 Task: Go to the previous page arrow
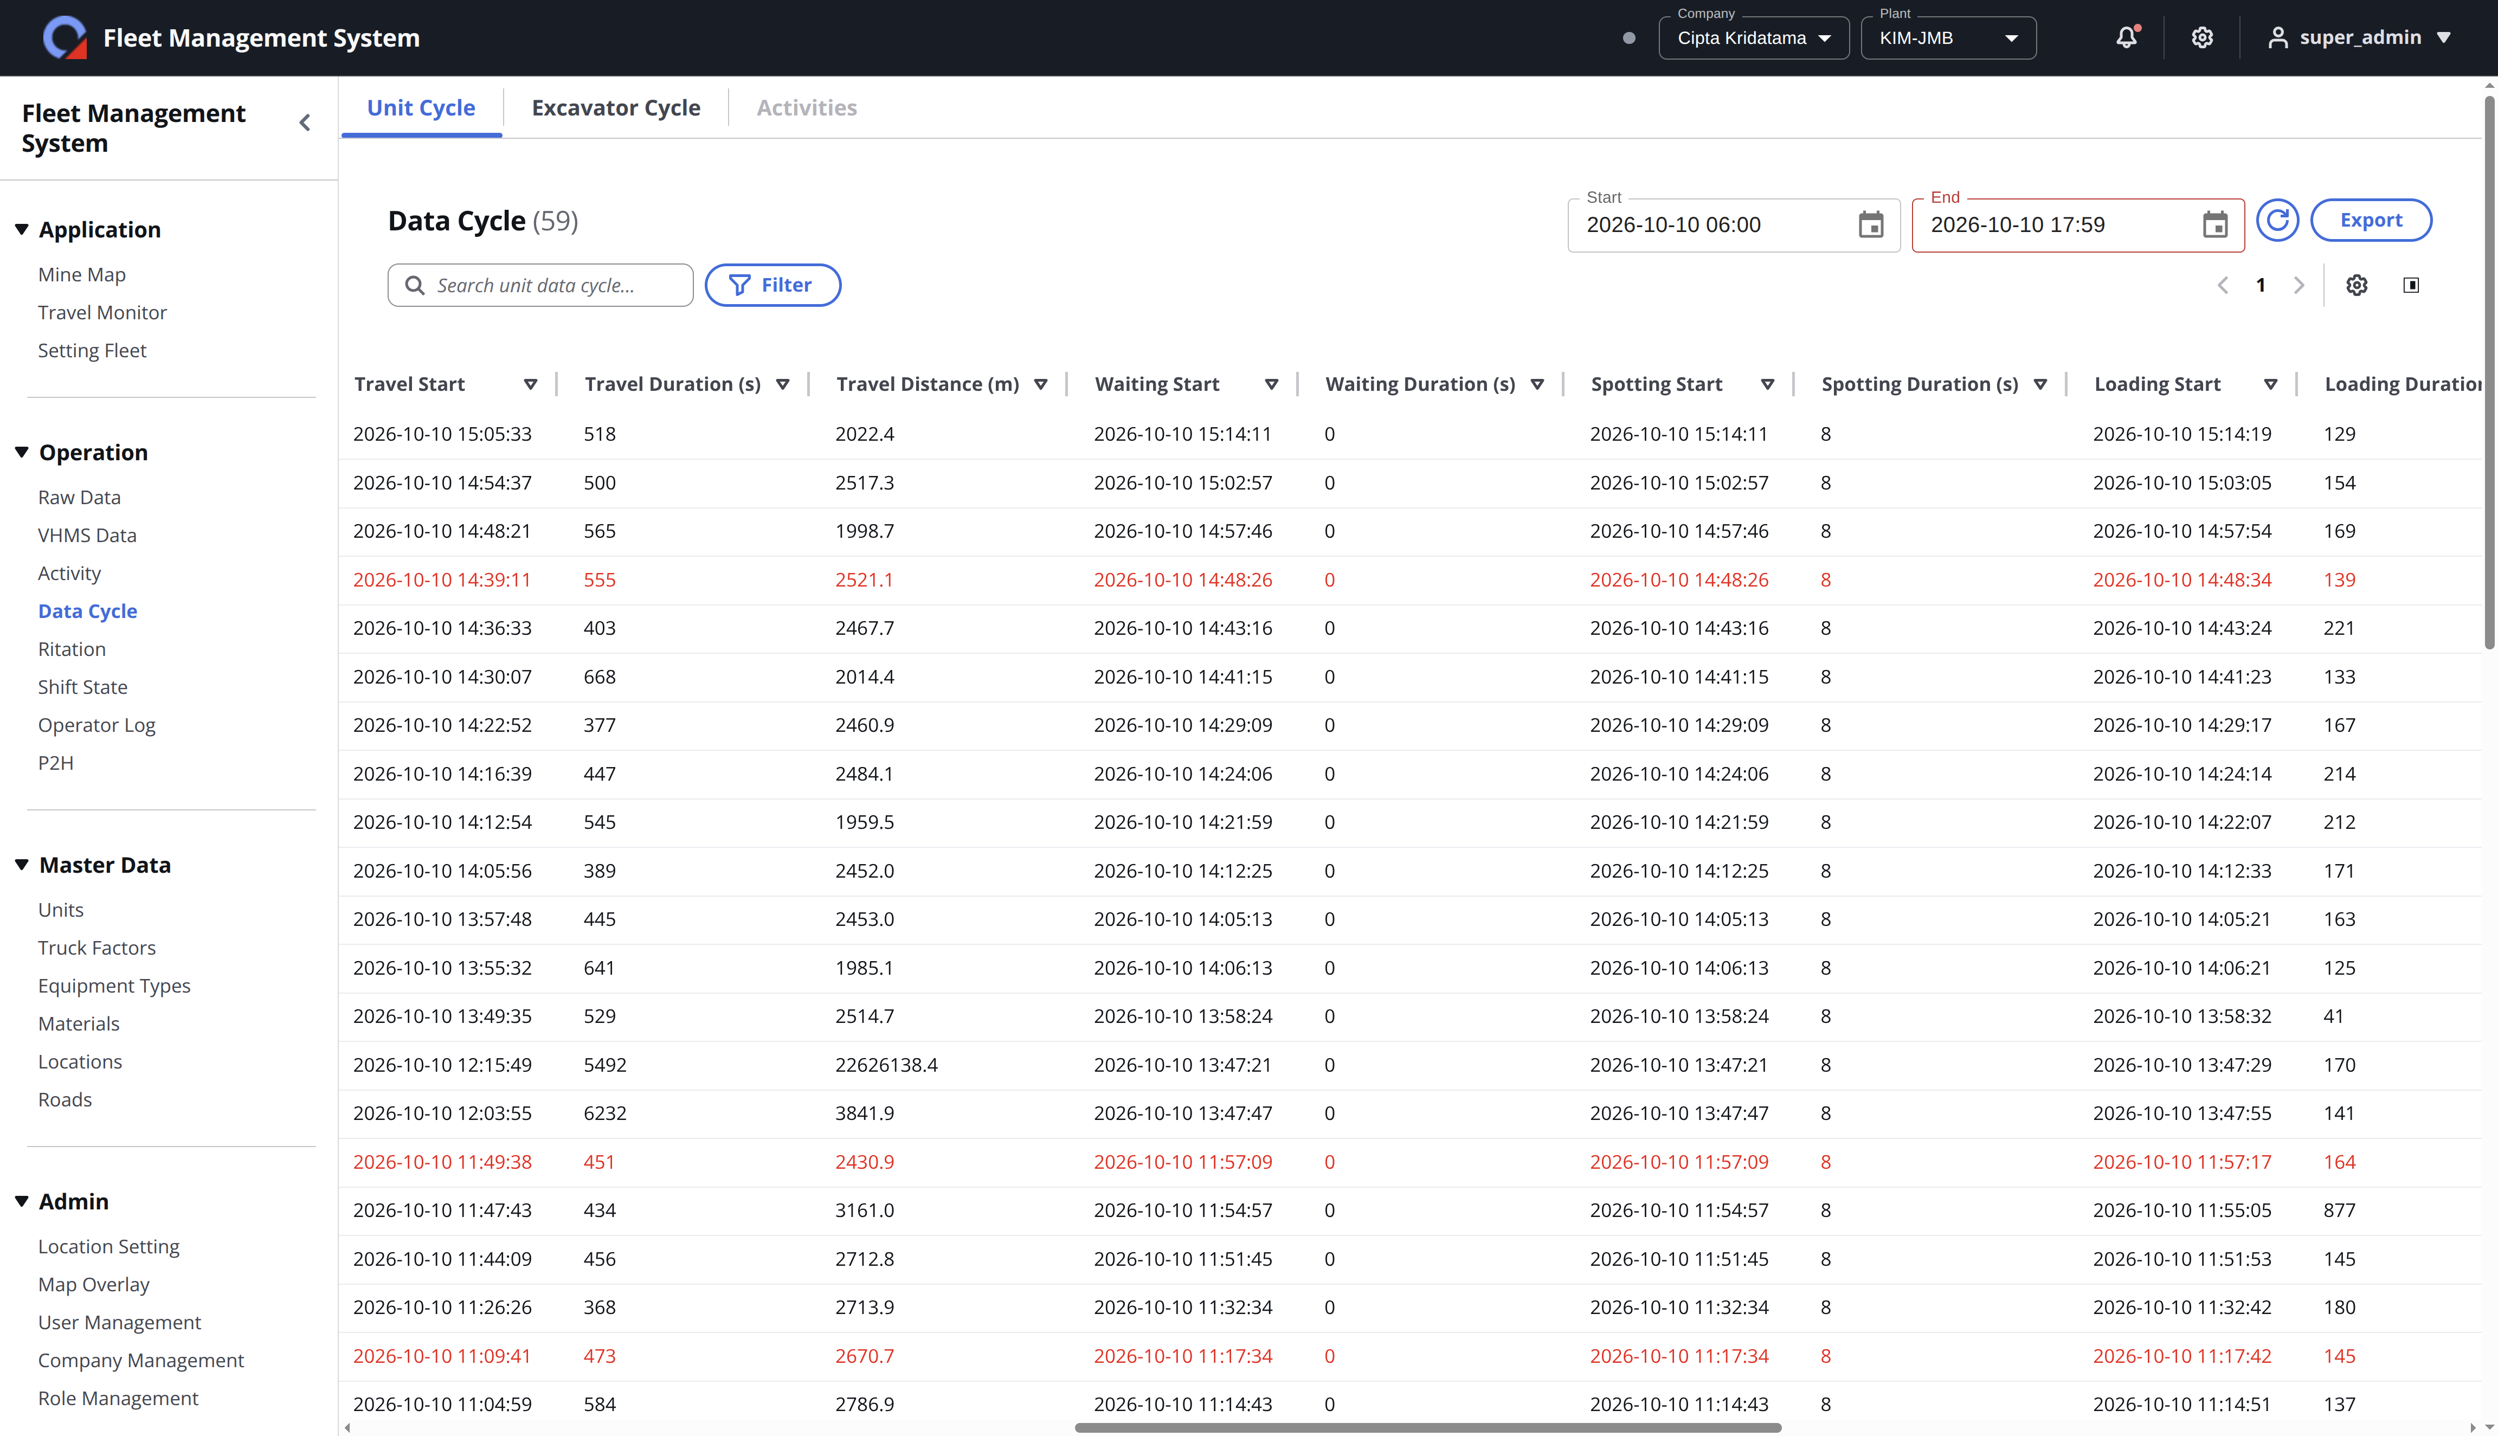click(x=2223, y=285)
